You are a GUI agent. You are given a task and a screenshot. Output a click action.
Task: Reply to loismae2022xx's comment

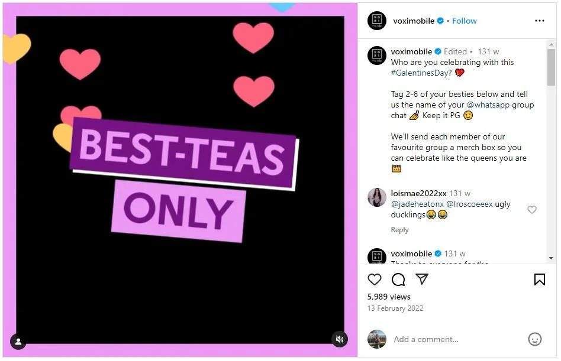399,230
